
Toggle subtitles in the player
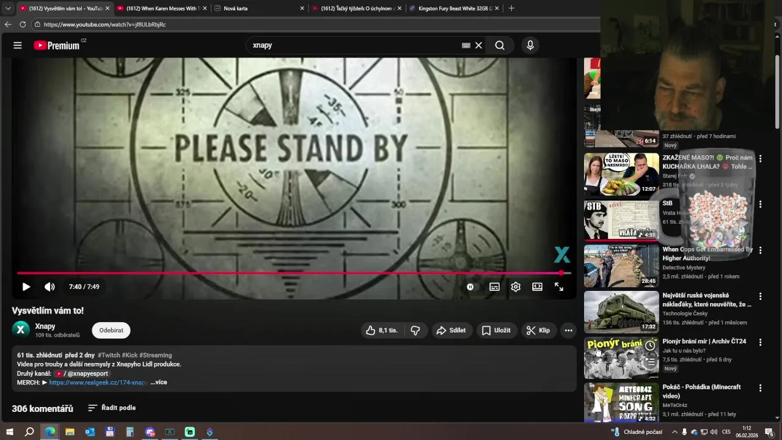(x=494, y=287)
